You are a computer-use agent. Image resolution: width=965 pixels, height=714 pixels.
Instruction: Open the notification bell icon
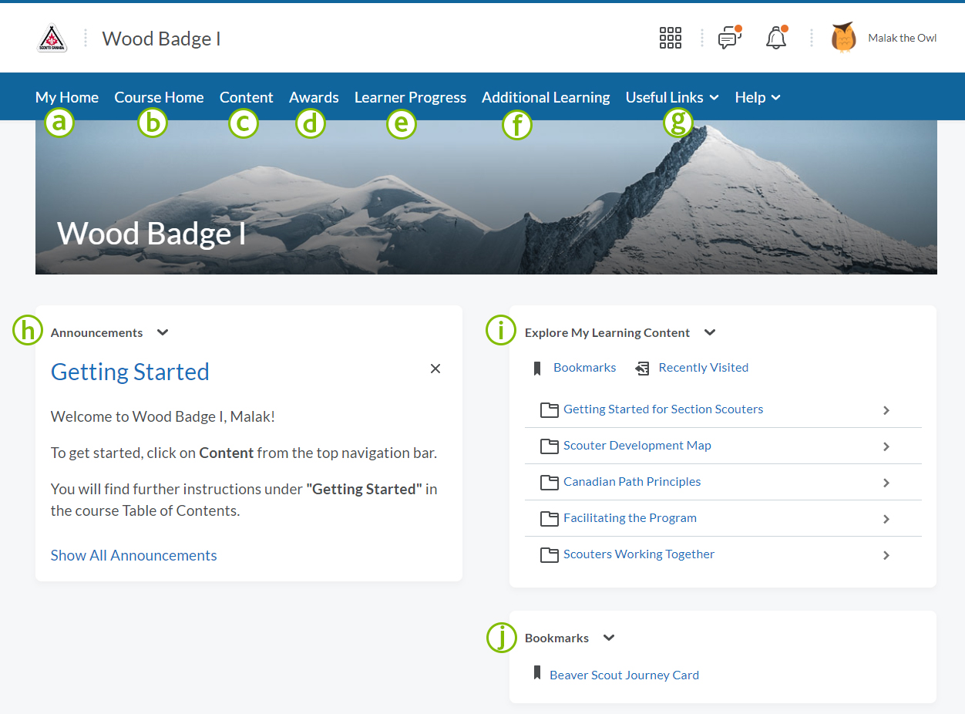[775, 38]
